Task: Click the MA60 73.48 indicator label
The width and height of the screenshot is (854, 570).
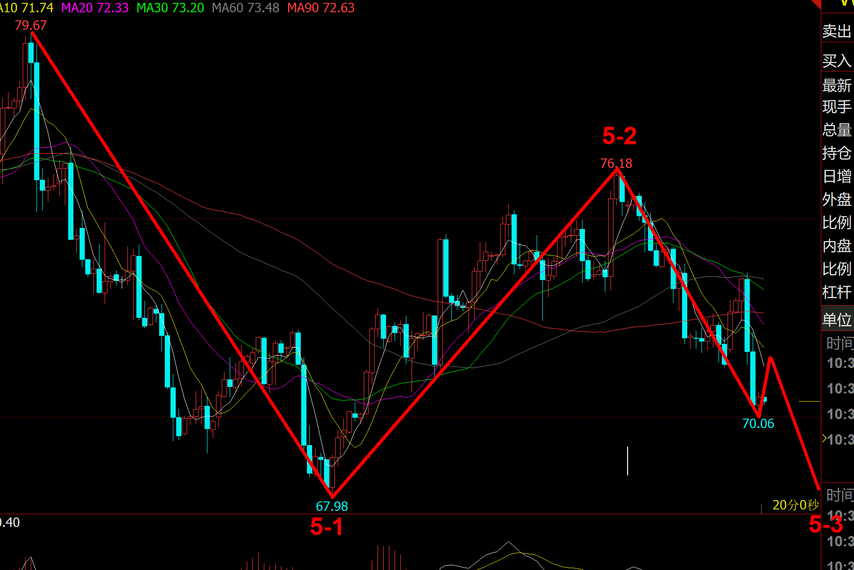Action: point(245,8)
